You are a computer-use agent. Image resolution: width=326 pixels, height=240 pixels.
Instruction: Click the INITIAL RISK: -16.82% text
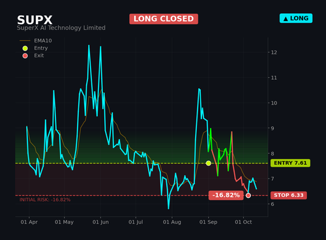[x=45, y=200]
